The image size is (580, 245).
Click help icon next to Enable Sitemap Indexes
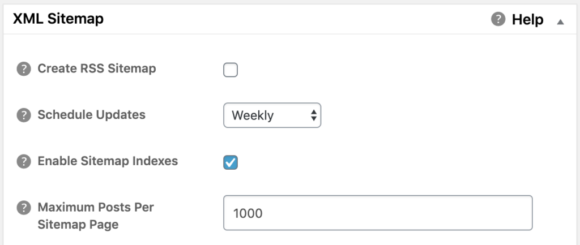click(24, 162)
